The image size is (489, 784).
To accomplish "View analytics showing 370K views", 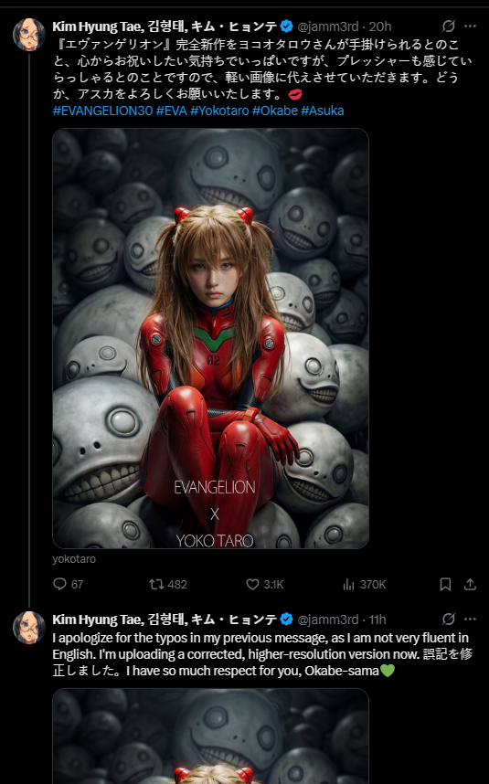I will pos(365,584).
